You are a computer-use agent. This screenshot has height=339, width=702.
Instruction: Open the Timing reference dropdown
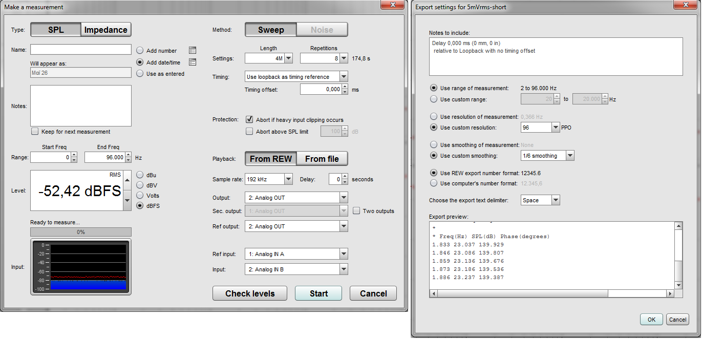click(344, 77)
